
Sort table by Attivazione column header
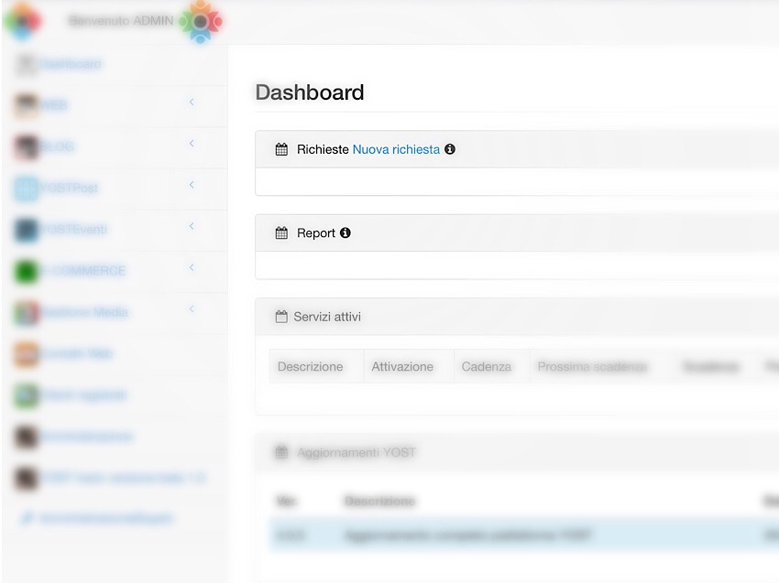[x=402, y=367]
